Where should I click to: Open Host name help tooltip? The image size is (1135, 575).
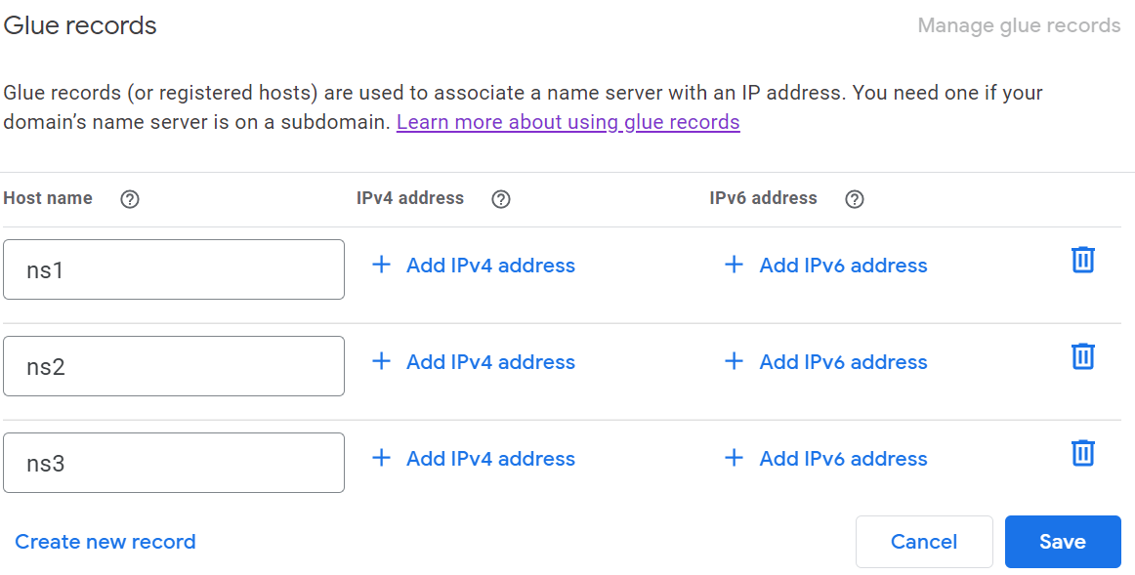click(130, 199)
